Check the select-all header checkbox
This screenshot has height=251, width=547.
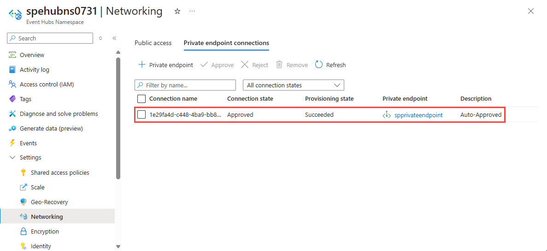[141, 99]
